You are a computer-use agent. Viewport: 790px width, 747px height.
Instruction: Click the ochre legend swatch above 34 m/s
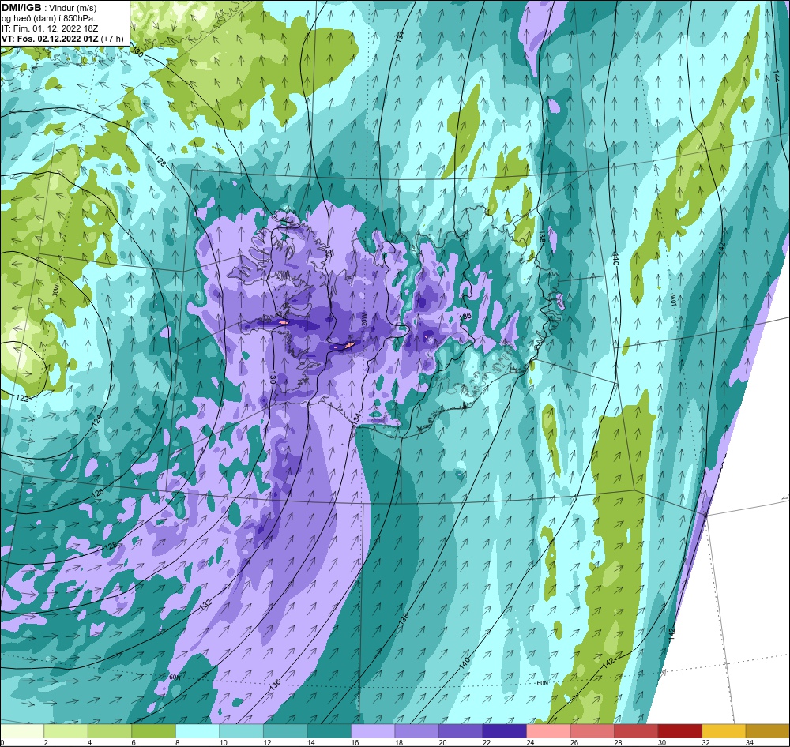(x=767, y=730)
